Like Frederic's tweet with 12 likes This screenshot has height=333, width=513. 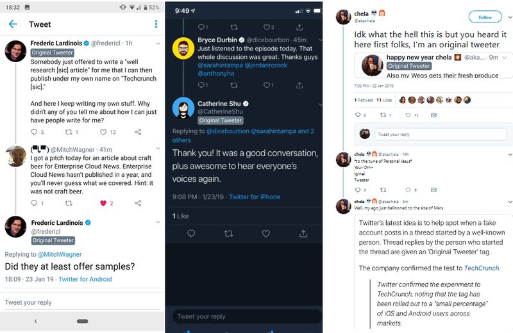(x=103, y=132)
